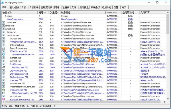Viewport: 171px width, 109px height.
Task: Click the app icon in the title bar
Action: click(3, 3)
